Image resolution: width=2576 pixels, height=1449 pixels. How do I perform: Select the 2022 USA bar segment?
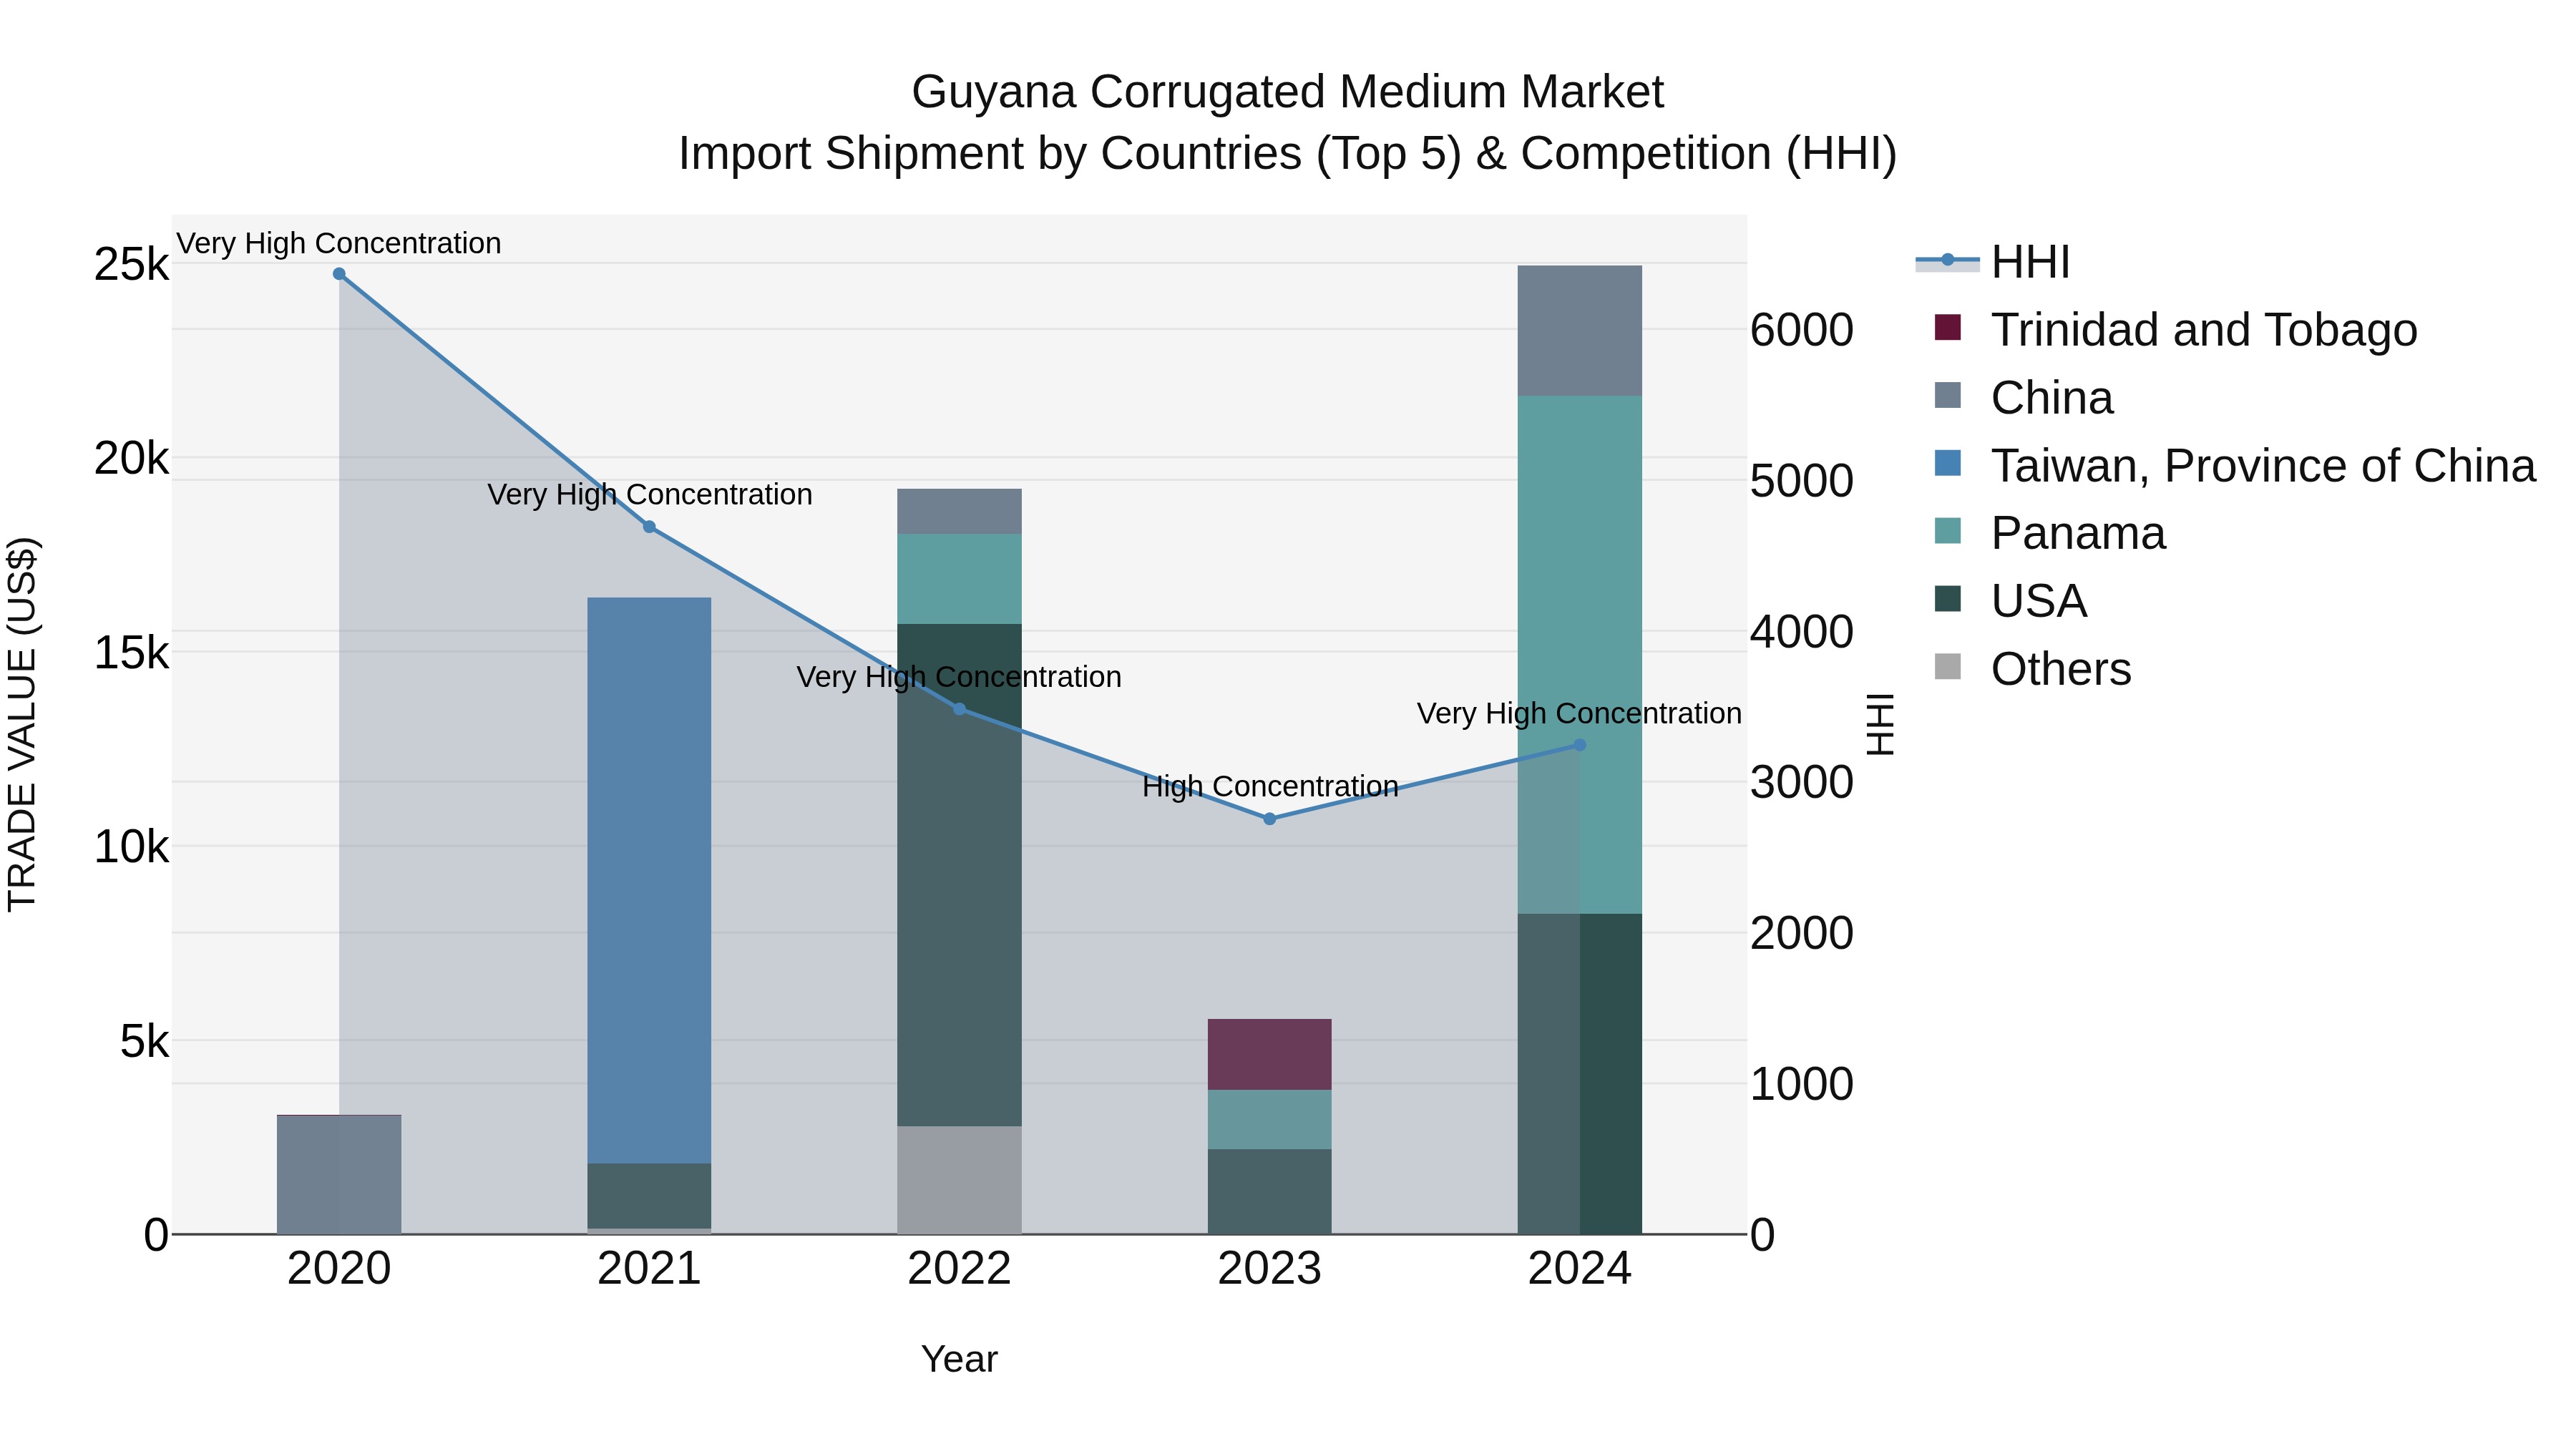pyautogui.click(x=959, y=875)
